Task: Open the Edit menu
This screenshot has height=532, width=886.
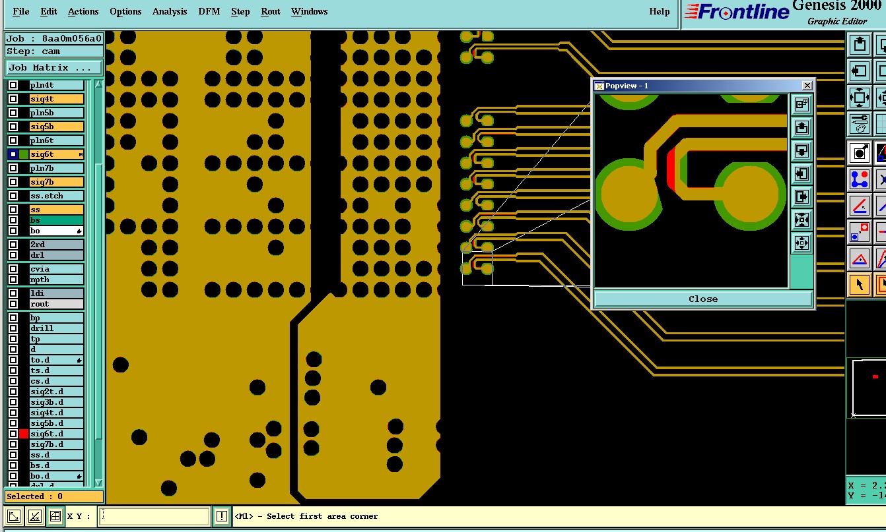Action: click(48, 11)
